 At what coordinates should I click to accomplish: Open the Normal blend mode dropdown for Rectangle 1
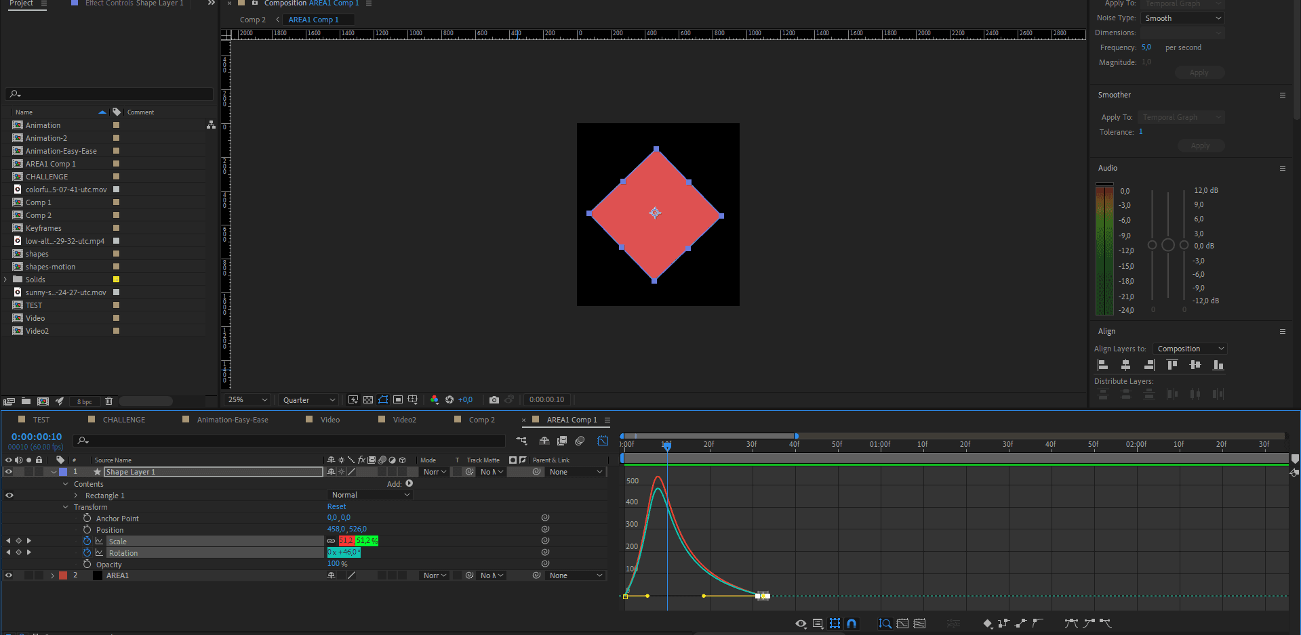pyautogui.click(x=370, y=495)
